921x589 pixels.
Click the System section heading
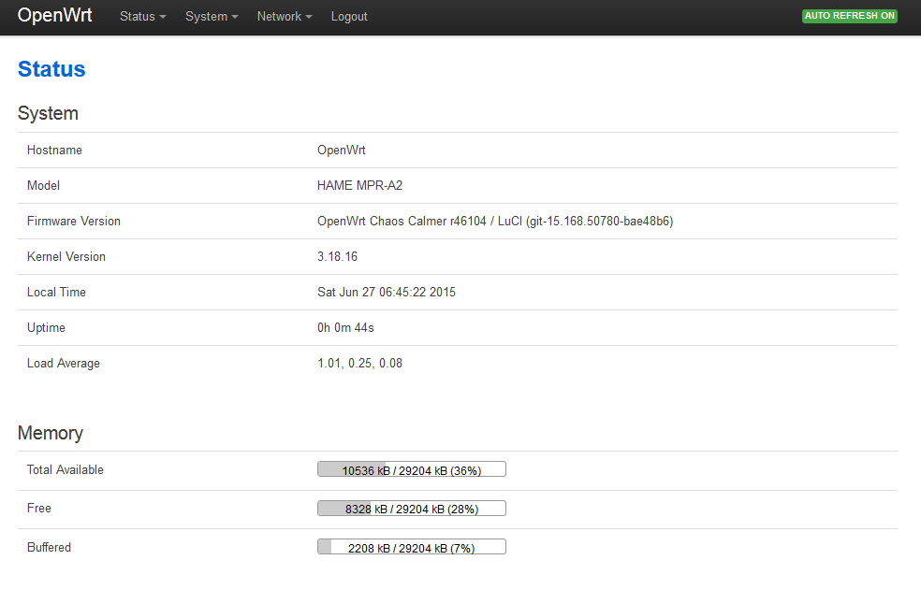tap(48, 113)
